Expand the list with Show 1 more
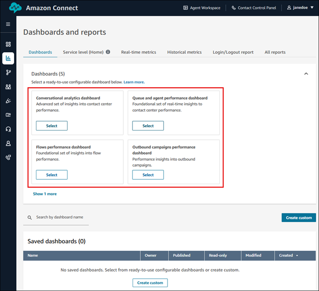Image resolution: width=319 pixels, height=291 pixels. (45, 194)
